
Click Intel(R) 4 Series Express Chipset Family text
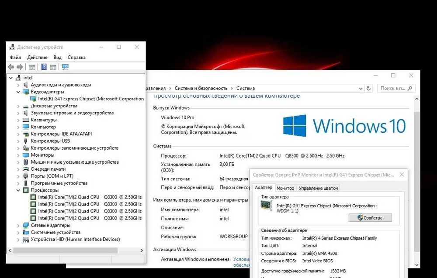340,238
